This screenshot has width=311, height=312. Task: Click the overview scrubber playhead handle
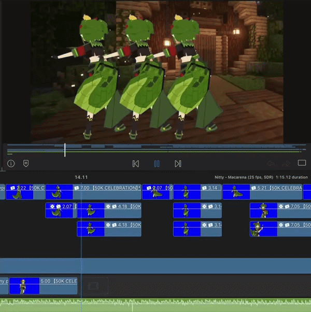(65, 150)
